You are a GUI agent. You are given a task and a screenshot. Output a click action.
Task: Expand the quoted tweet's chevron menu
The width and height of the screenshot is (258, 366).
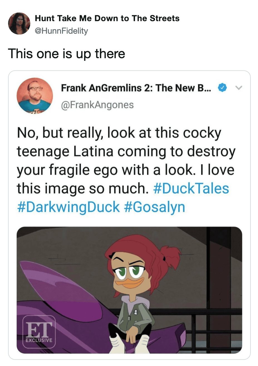[239, 88]
